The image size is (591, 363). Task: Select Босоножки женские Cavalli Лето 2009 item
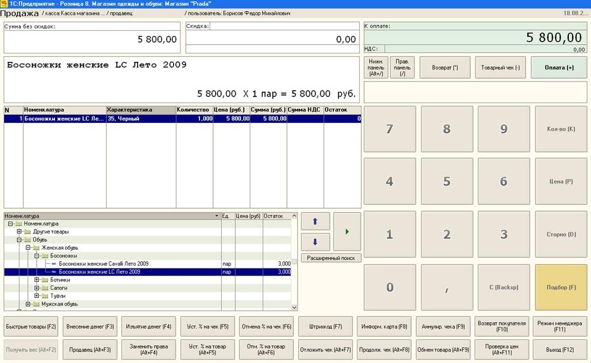point(104,264)
